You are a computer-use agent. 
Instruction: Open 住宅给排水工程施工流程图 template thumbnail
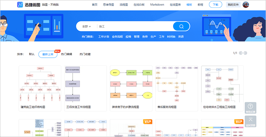(222, 84)
